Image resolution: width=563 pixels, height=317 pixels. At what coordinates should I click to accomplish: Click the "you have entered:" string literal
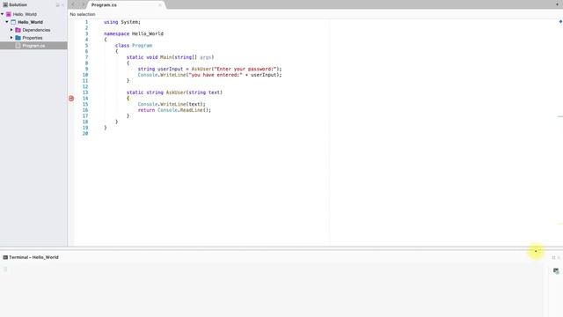[x=216, y=75]
